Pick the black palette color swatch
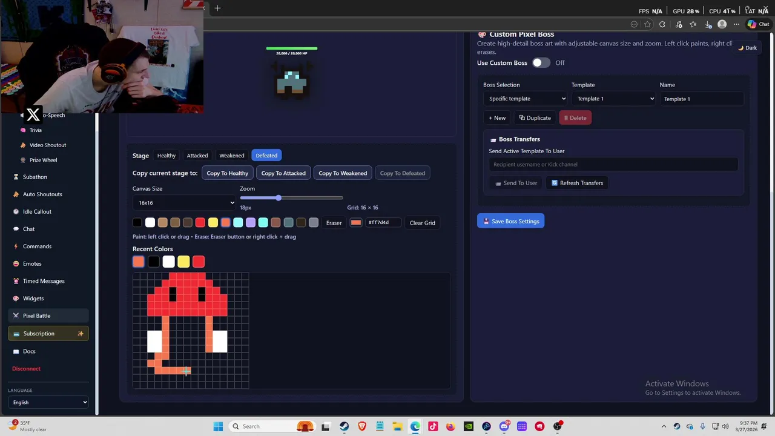Screen dimensions: 775x436 (137, 223)
